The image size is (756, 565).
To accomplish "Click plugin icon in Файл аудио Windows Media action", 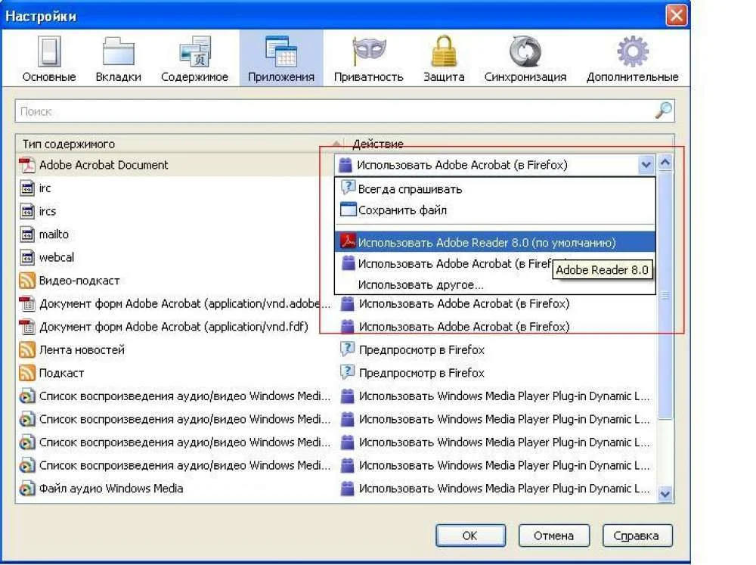I will (347, 489).
